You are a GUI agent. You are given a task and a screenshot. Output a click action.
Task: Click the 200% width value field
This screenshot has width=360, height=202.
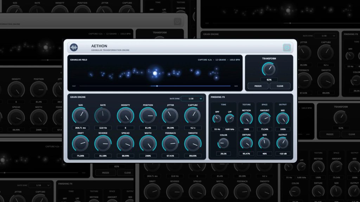pos(148,156)
